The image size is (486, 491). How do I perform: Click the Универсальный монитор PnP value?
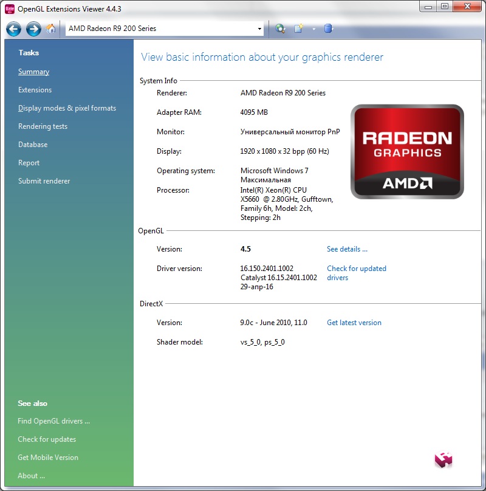(290, 132)
